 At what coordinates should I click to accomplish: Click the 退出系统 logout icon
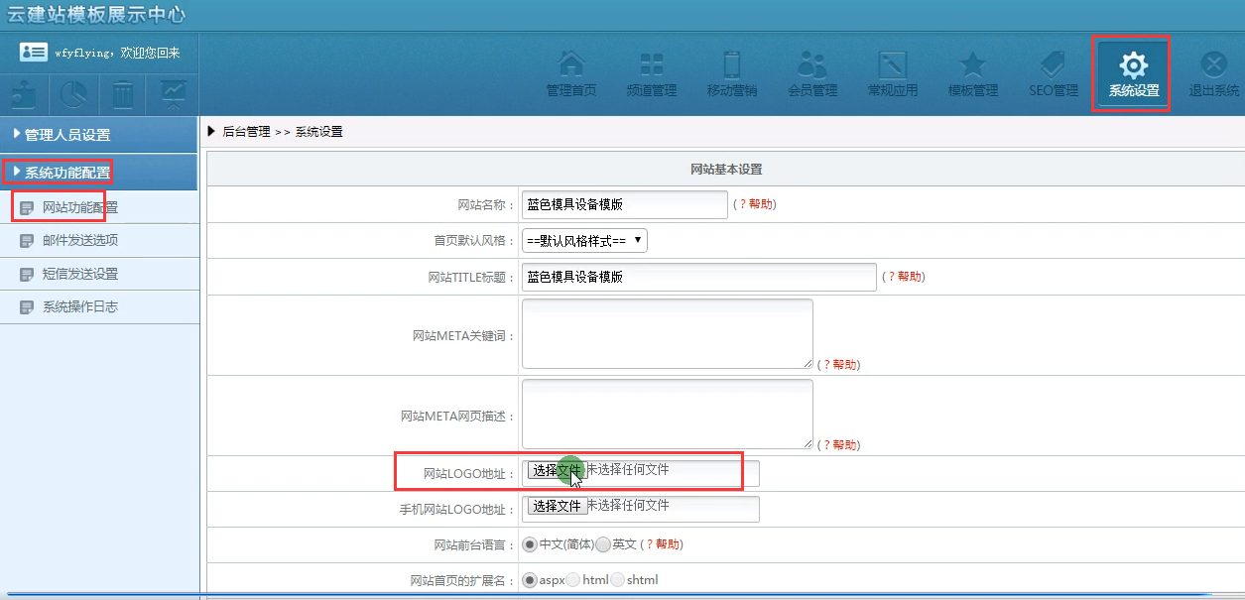[x=1213, y=65]
